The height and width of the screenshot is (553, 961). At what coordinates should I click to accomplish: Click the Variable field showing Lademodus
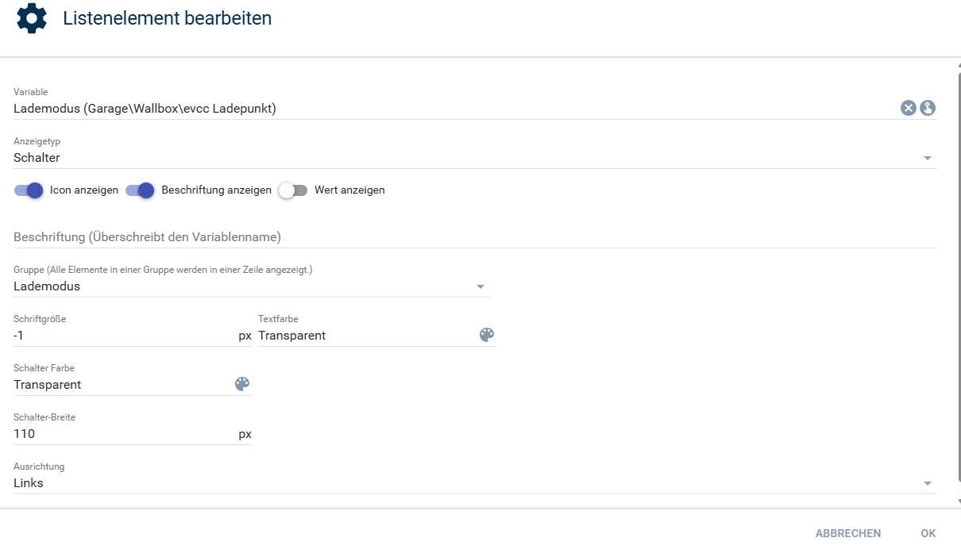pos(453,109)
